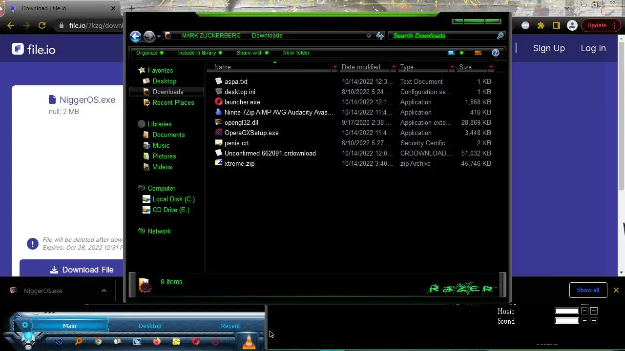Open the red Opera icon in taskbar

pos(196,342)
